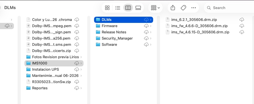Switch to icon grid view
254x104 pixels.
point(107,8)
